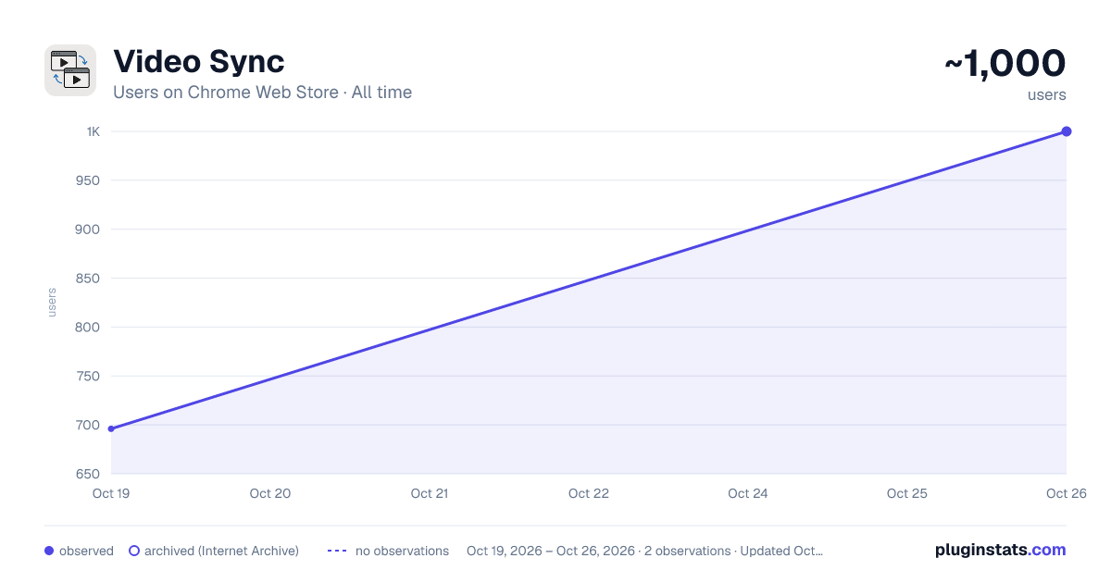Click the 1K y-axis label

click(94, 131)
